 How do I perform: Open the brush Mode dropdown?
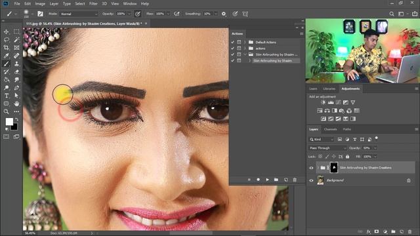[x=79, y=14]
